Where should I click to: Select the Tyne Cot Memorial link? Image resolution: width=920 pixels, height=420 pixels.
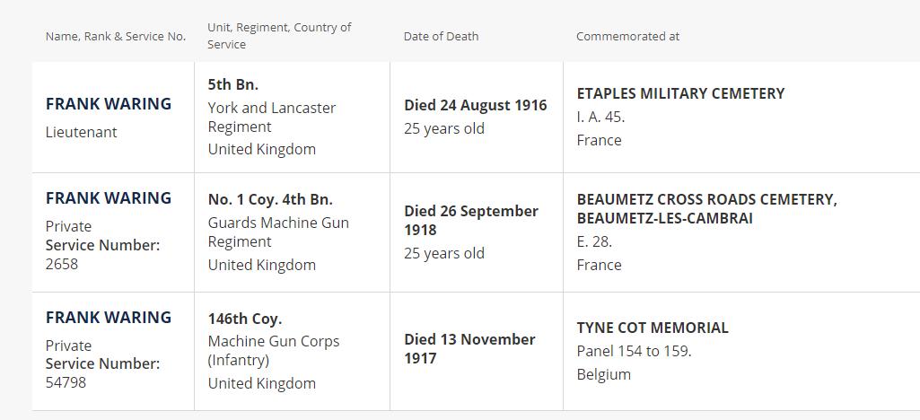click(x=652, y=328)
